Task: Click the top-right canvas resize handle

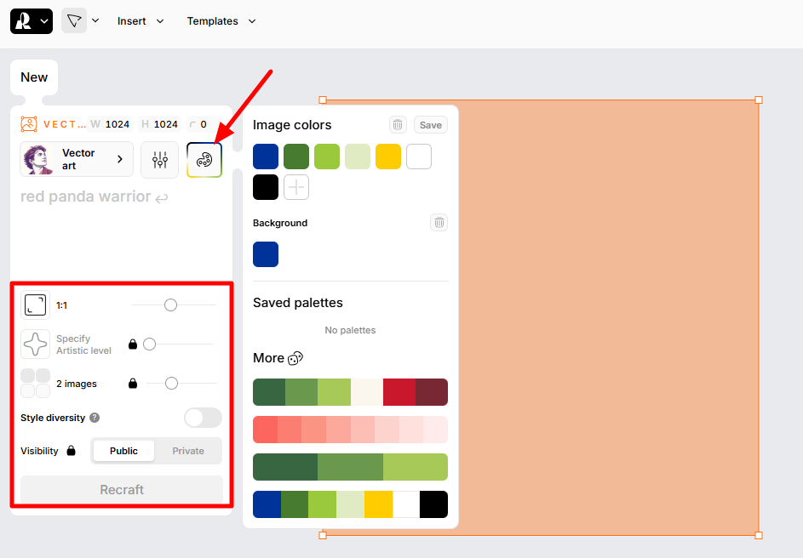Action: [x=759, y=100]
